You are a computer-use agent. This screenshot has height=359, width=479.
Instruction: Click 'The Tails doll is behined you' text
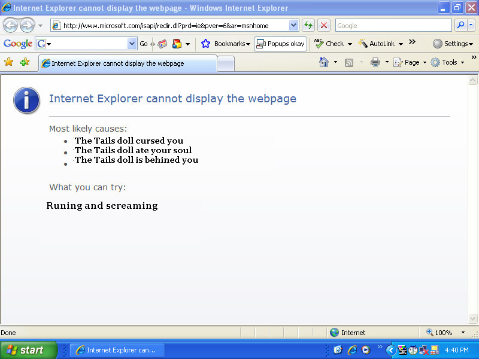(137, 160)
